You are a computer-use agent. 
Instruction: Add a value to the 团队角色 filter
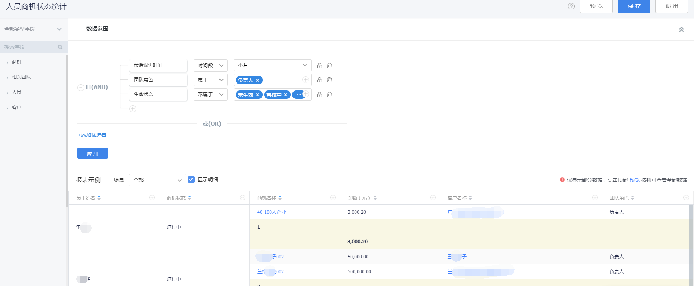pyautogui.click(x=306, y=80)
